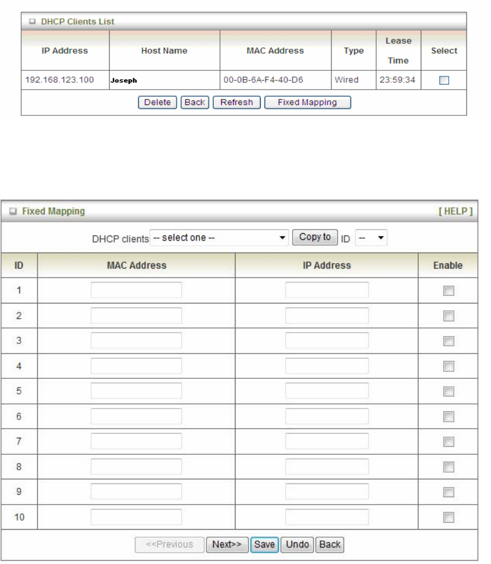
Task: Click Back in the DHCP Clients List
Action: click(x=194, y=102)
